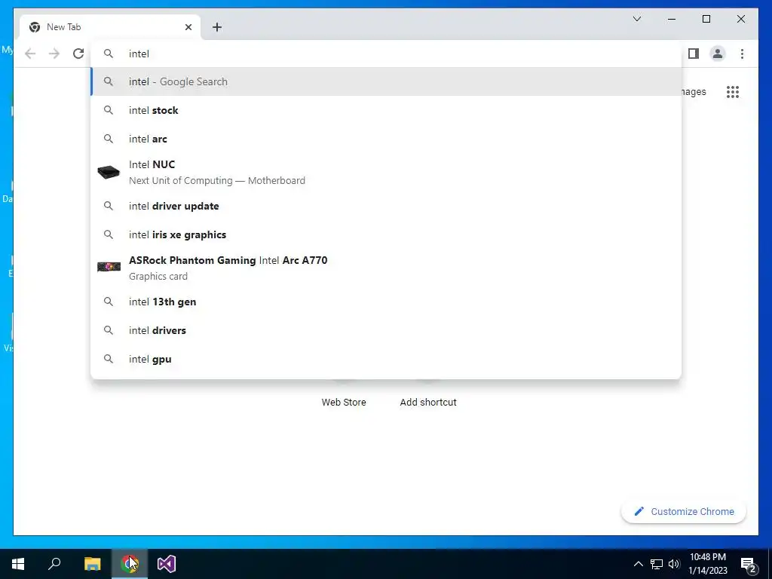Choose 'intel - Google Search' suggestion

click(387, 81)
